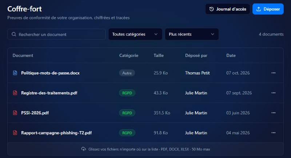This screenshot has width=291, height=158.
Task: Click the Glissez vos fichiers drop zone
Action: [x=145, y=149]
